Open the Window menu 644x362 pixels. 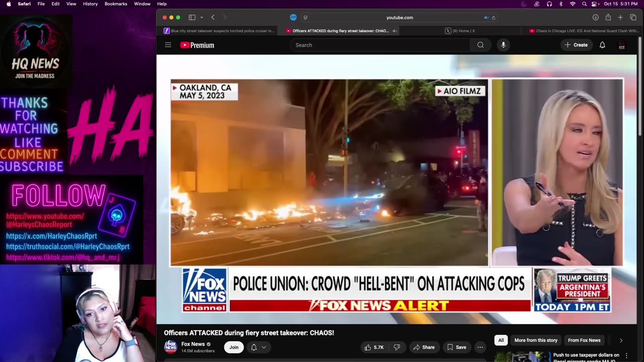(x=142, y=4)
